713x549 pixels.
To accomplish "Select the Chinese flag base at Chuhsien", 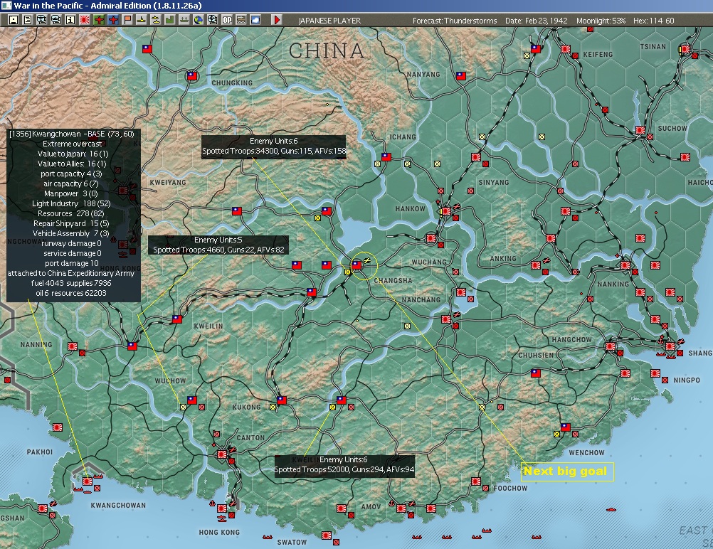I will [536, 373].
